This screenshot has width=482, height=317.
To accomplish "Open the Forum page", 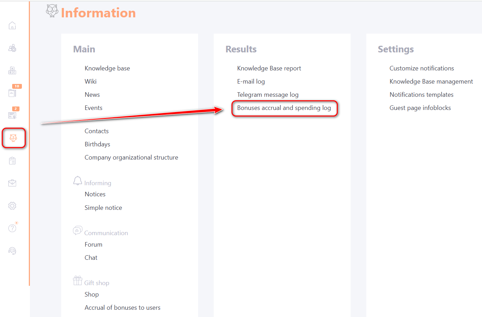I will pyautogui.click(x=93, y=245).
